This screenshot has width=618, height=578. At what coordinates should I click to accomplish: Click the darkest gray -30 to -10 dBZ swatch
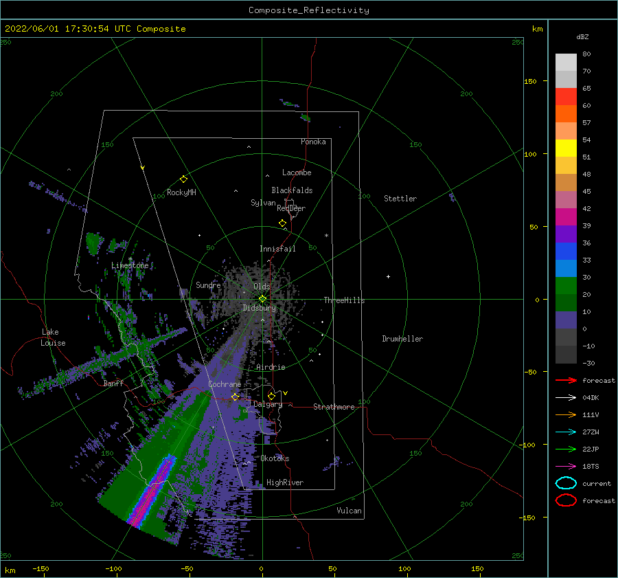coord(566,355)
